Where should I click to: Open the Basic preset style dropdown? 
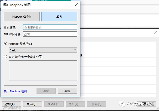pos(43,50)
